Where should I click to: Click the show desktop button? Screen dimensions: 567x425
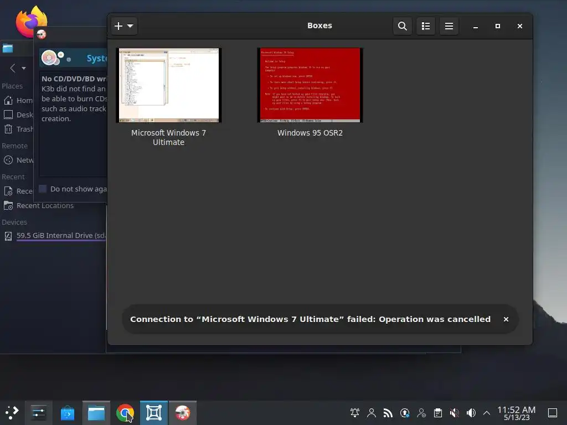(x=553, y=413)
